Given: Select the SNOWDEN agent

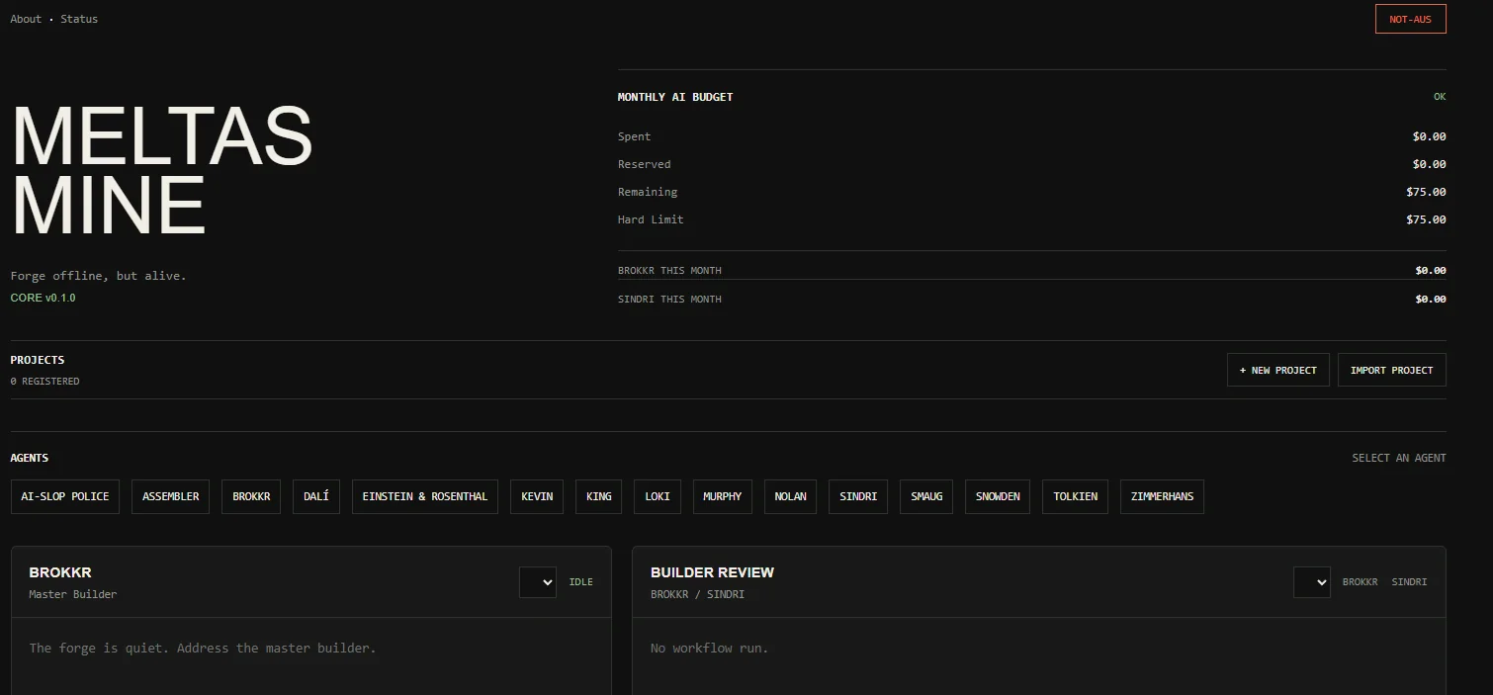Looking at the screenshot, I should pos(998,496).
